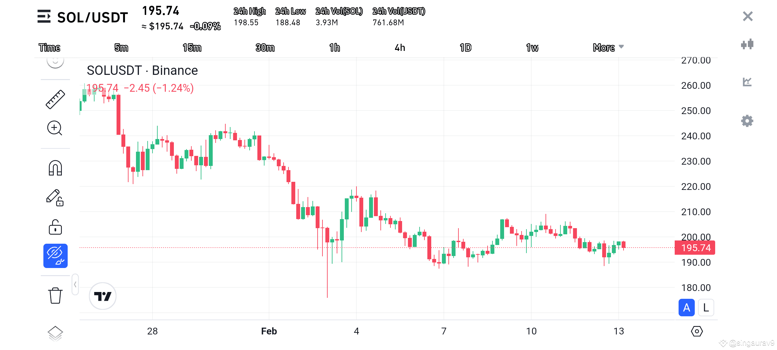
Task: Click the TradingView logo watermark
Action: click(x=103, y=295)
